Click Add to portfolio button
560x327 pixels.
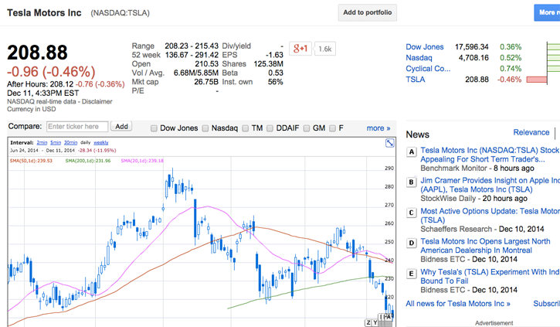coord(368,12)
